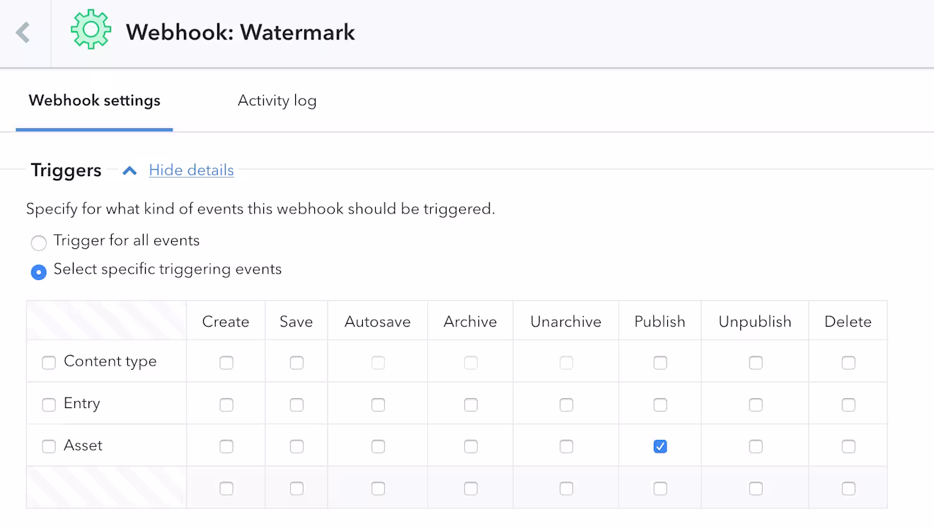Enable Content type Publish trigger
Image resolution: width=934 pixels, height=529 pixels.
660,363
